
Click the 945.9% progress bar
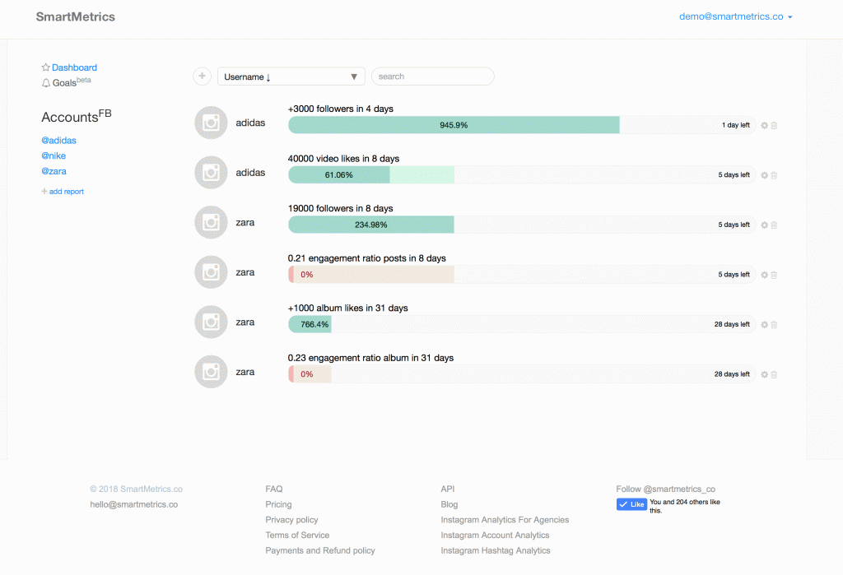point(454,125)
